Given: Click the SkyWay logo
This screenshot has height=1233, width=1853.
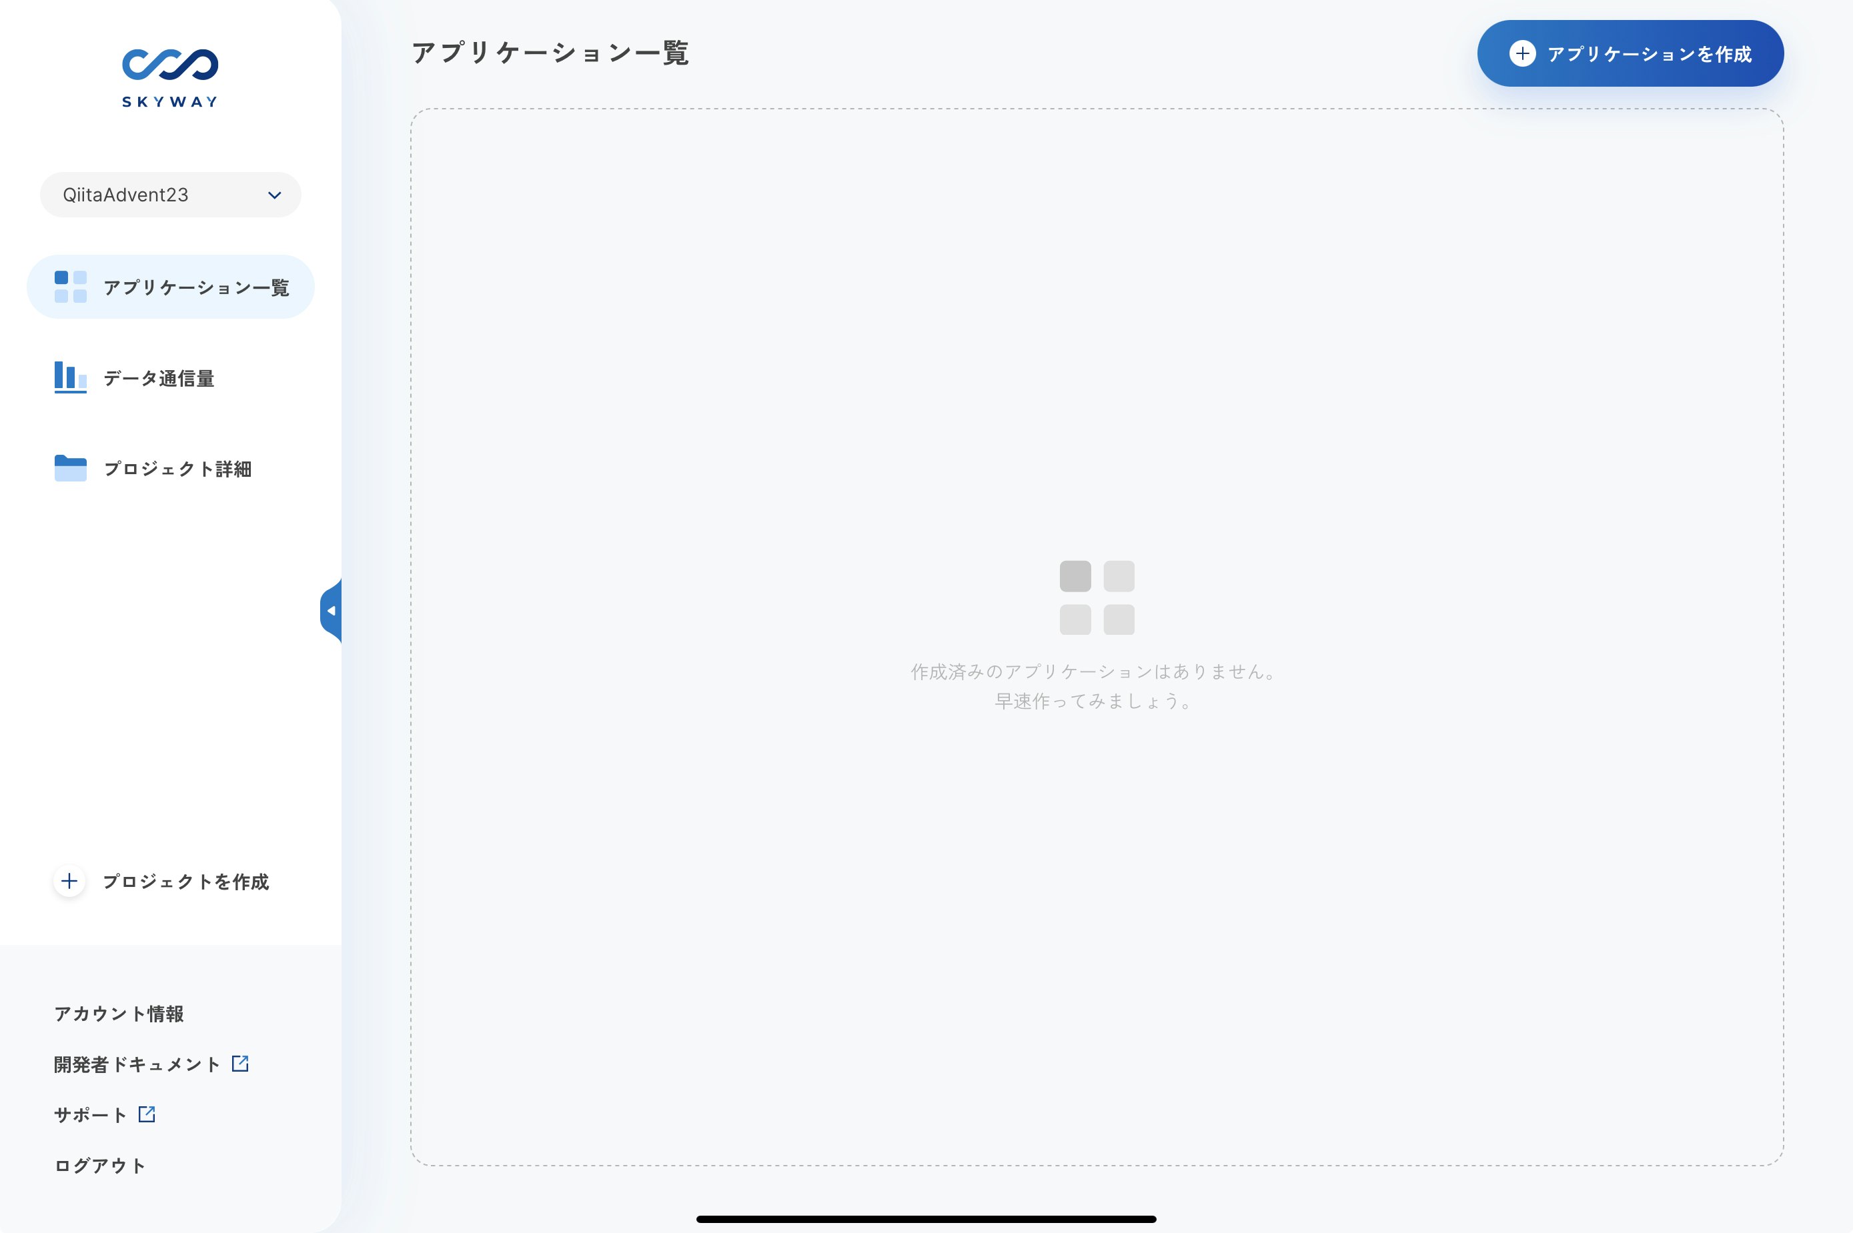Looking at the screenshot, I should [170, 78].
